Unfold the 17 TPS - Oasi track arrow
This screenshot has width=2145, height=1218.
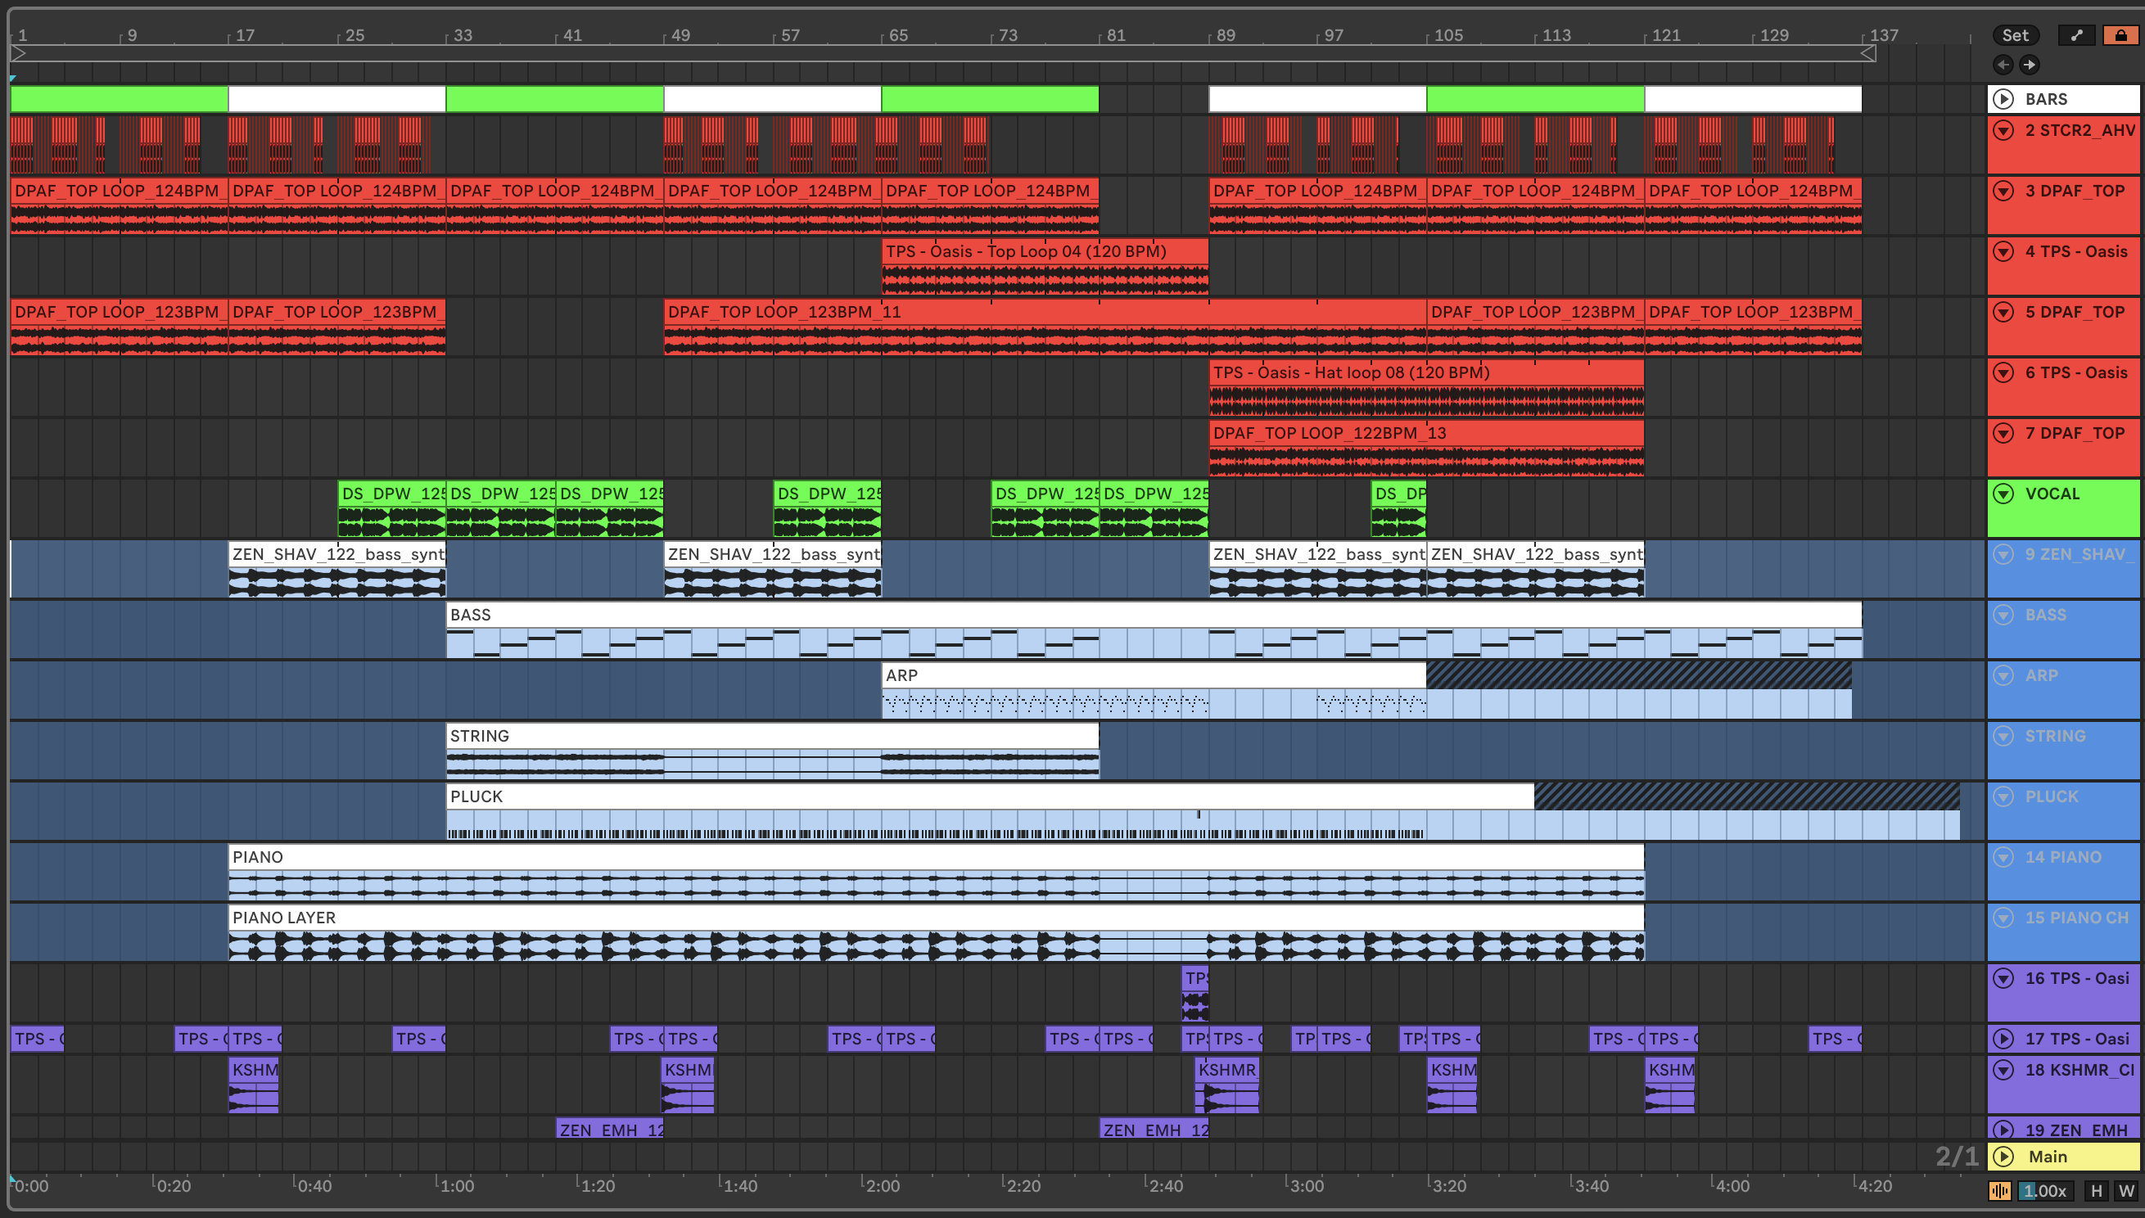[2003, 1038]
